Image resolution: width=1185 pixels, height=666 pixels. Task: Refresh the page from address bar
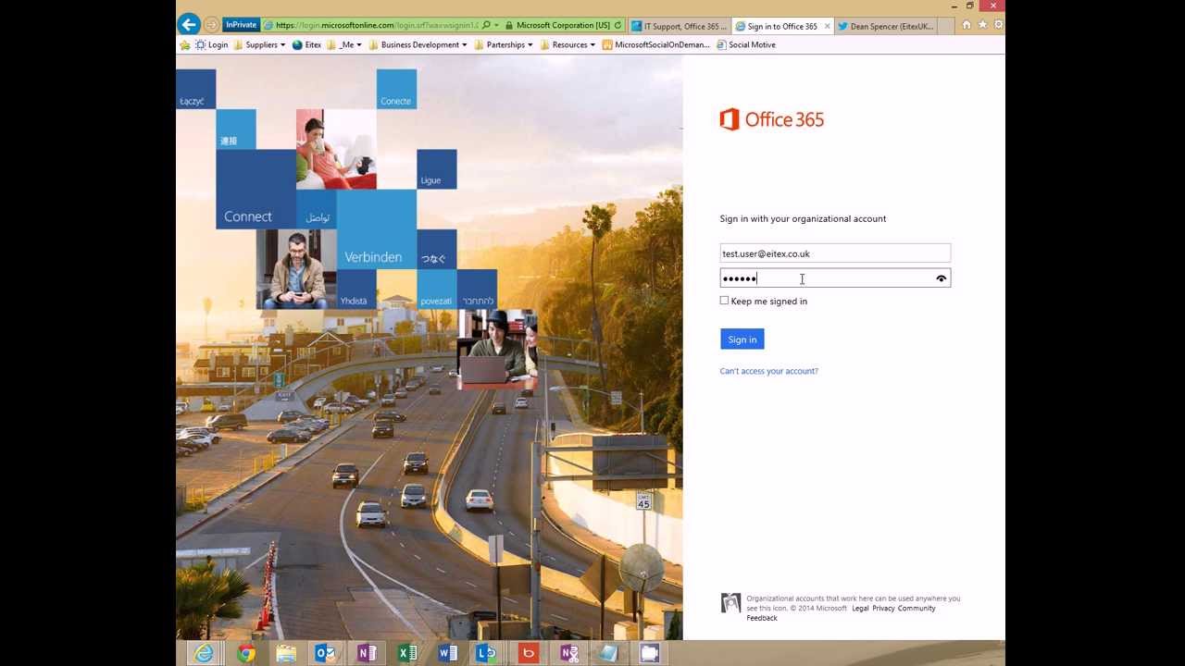pos(617,26)
